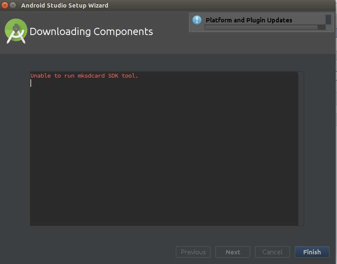Click the Next button
Viewport: 337px width, 264px height.
[x=233, y=252]
